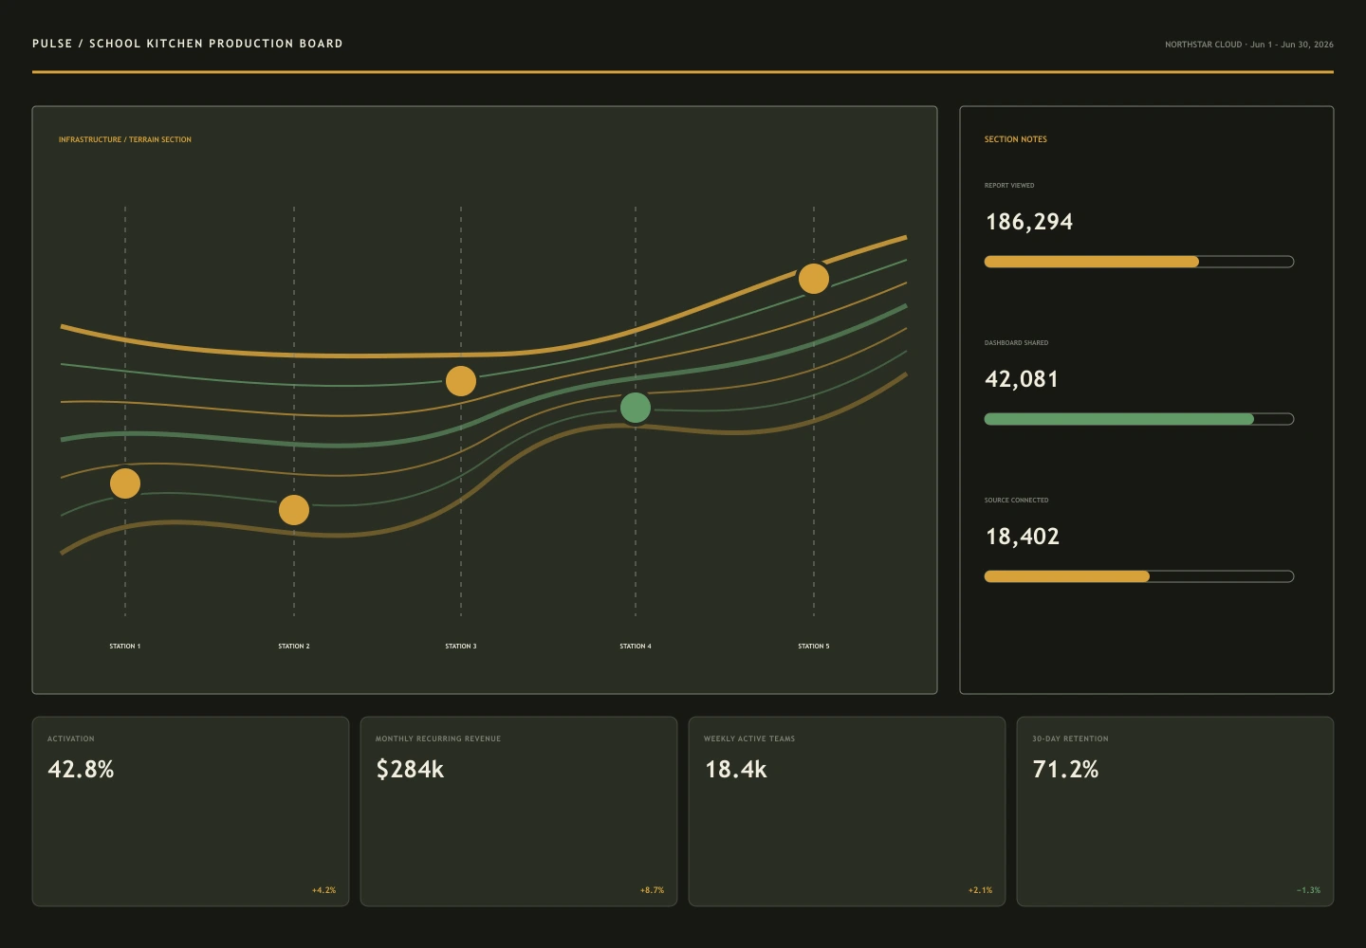Click the orange circle marker at Station 3
Screen dimensions: 1366x948
click(x=461, y=381)
